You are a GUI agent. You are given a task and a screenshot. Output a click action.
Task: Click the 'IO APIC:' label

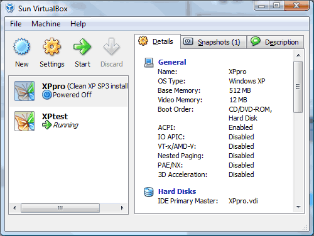[171, 137]
